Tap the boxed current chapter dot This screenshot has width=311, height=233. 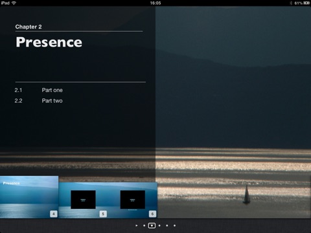click(x=152, y=225)
